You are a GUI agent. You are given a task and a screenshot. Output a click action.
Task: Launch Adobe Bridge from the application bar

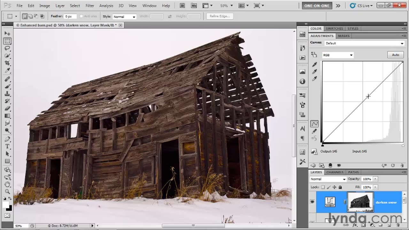point(182,5)
